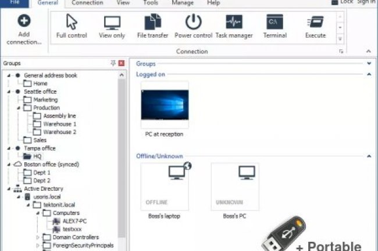This screenshot has width=378, height=251.
Task: Open PC at reception thumbnail
Action: [165, 105]
